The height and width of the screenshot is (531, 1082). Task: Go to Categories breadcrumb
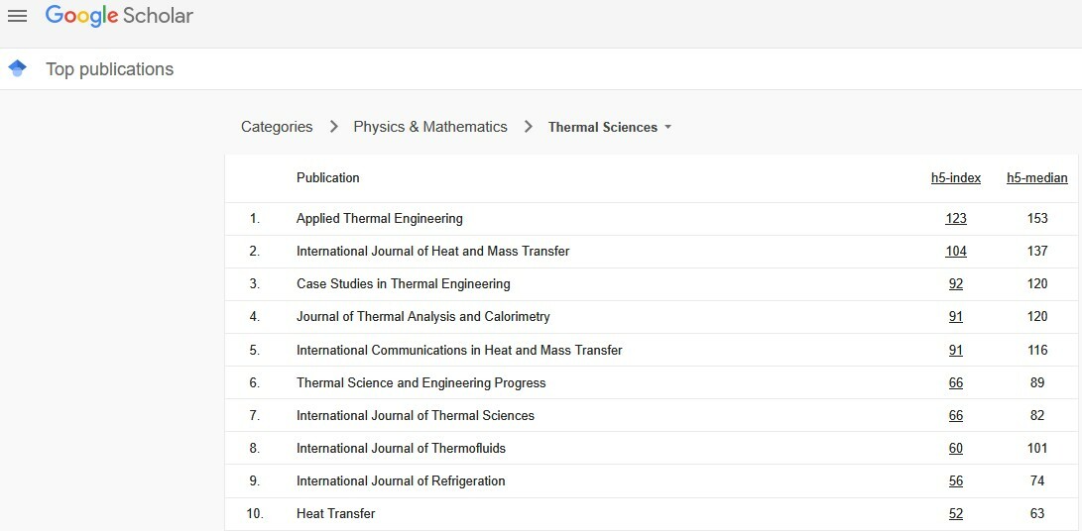(277, 127)
